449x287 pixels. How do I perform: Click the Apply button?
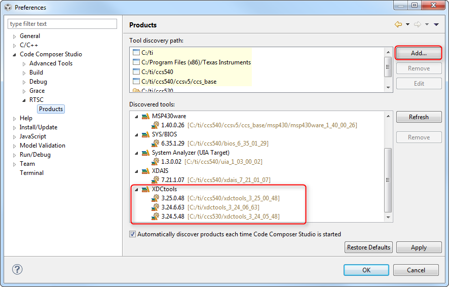click(419, 247)
